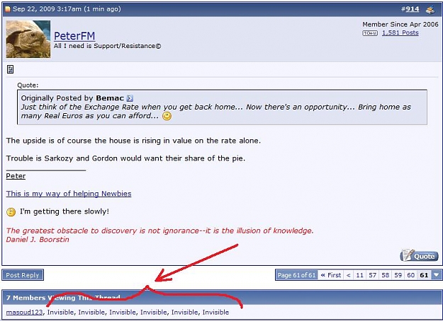
Task: Open the Peter signature link
Action: point(16,176)
